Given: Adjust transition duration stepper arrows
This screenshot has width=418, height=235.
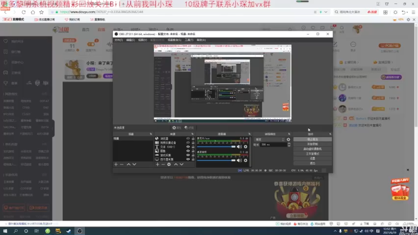Looking at the screenshot, I should (x=289, y=144).
